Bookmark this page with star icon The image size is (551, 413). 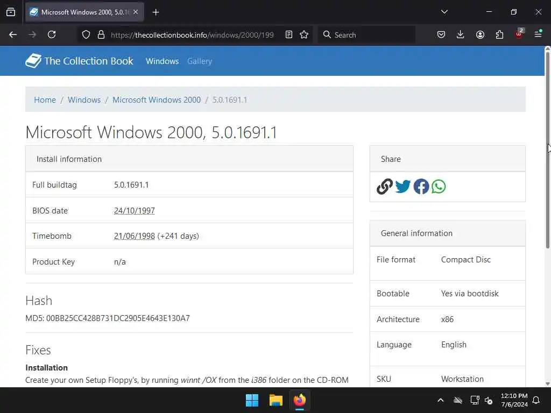[305, 35]
